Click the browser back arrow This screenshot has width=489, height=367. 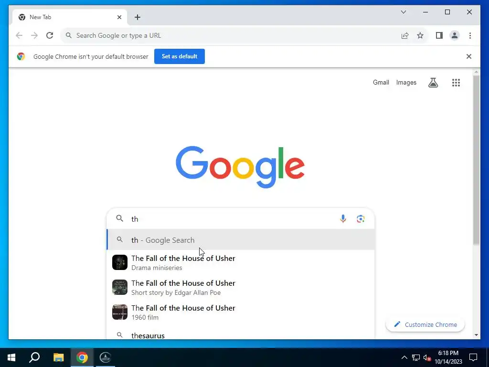(x=19, y=35)
